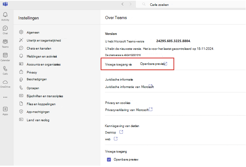
Task: Open Bijschriften en transcripties settings
Action: tap(45, 96)
